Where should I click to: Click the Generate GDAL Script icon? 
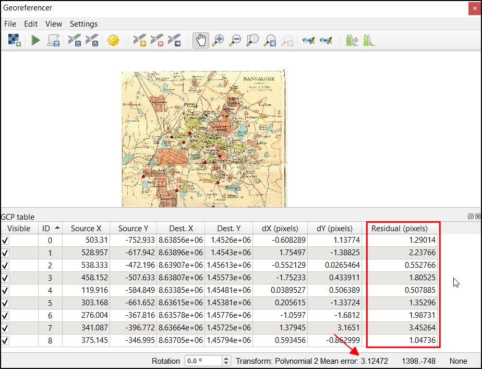[53, 40]
